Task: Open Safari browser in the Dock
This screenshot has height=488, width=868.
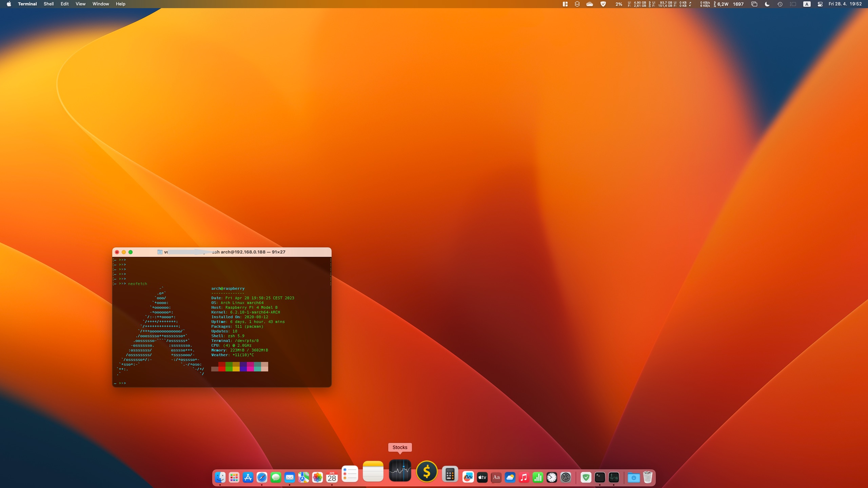Action: coord(262,477)
